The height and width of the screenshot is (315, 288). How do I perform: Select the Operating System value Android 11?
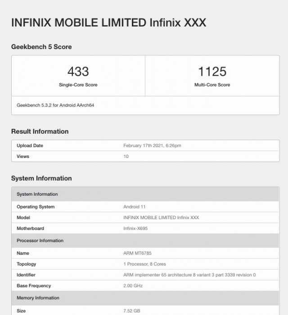[x=135, y=207]
